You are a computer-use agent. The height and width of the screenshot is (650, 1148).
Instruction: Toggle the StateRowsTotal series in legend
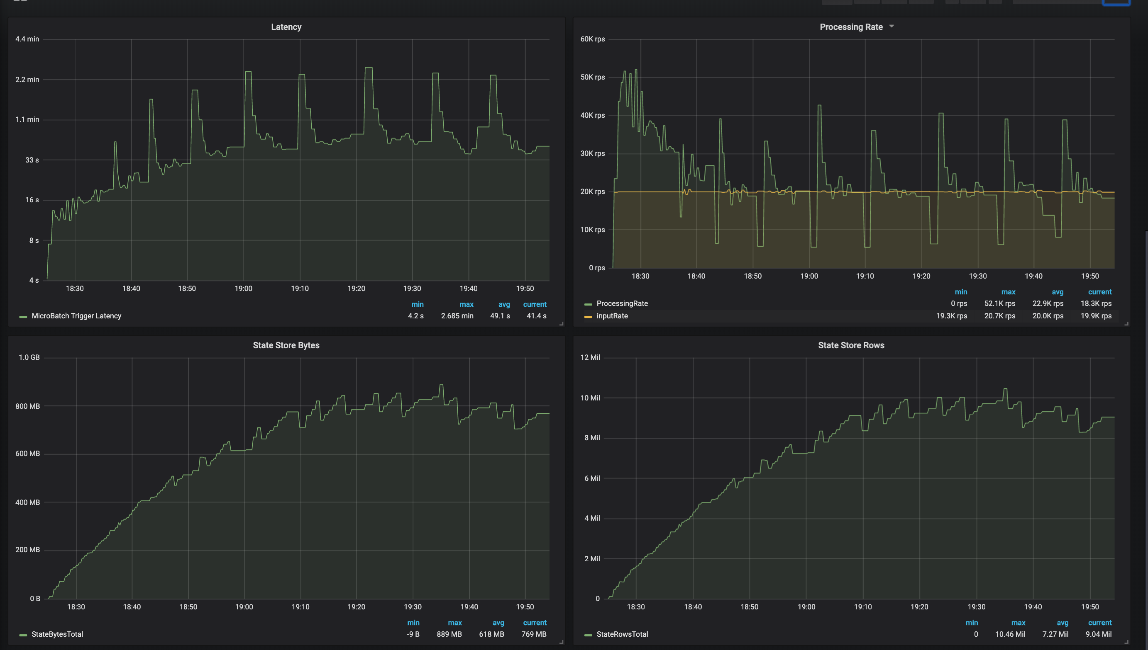(622, 634)
